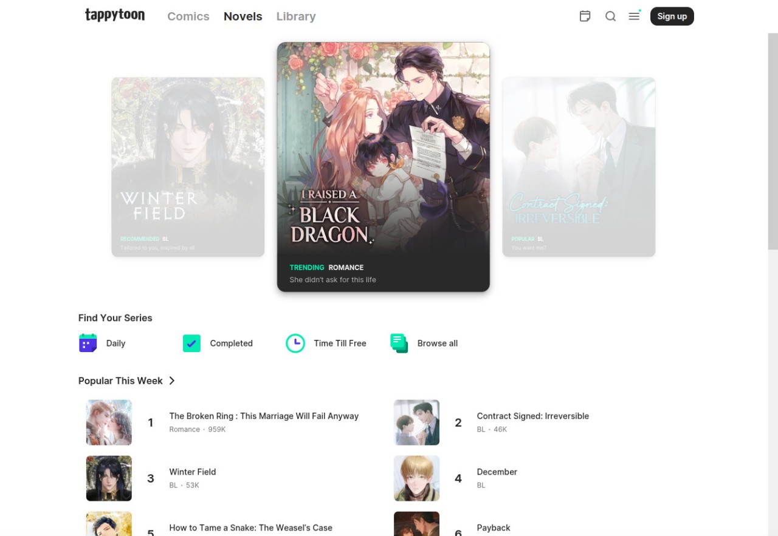Image resolution: width=778 pixels, height=536 pixels.
Task: Open the search magnifier icon
Action: tap(610, 16)
